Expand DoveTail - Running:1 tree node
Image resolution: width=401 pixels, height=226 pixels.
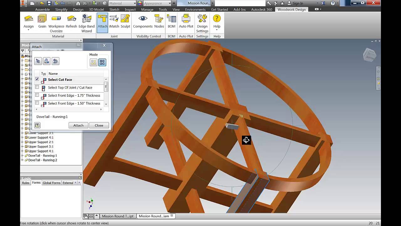pyautogui.click(x=22, y=156)
